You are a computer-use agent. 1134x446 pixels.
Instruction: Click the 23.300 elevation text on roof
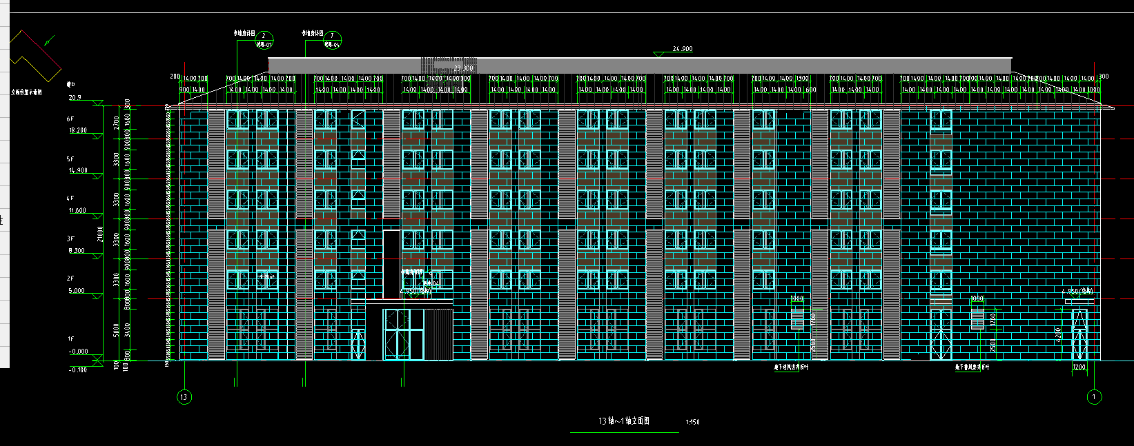(463, 68)
